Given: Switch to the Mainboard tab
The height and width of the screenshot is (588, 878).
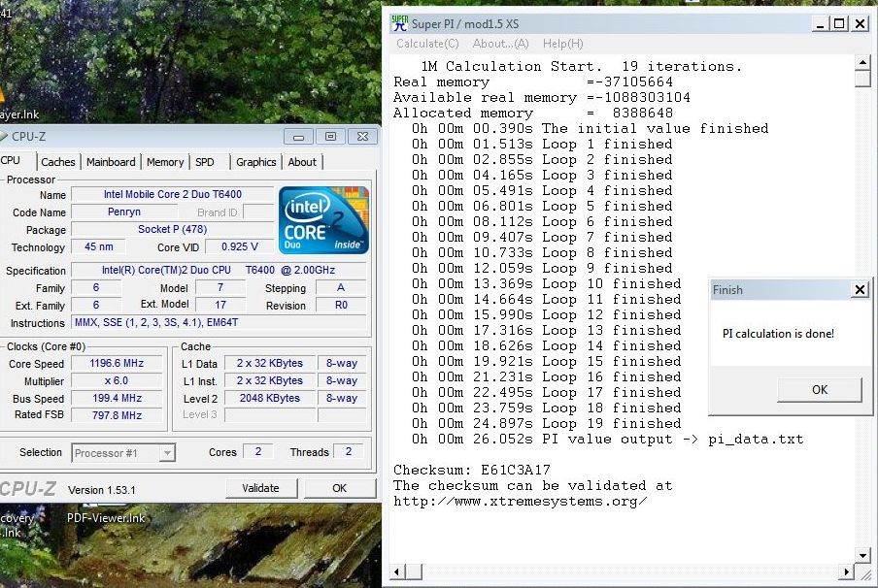Looking at the screenshot, I should coord(110,162).
